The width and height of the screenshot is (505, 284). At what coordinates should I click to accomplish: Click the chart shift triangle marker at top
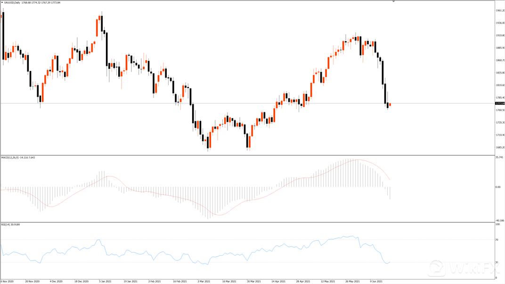pyautogui.click(x=393, y=1)
